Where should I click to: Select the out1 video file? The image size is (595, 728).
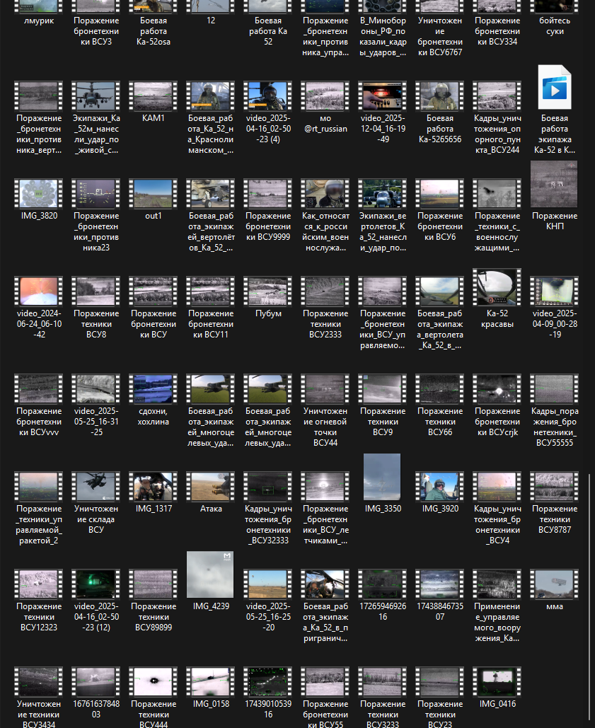pyautogui.click(x=154, y=200)
